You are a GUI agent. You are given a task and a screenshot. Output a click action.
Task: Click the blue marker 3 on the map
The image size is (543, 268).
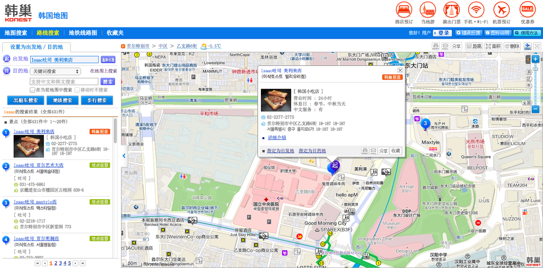click(425, 124)
